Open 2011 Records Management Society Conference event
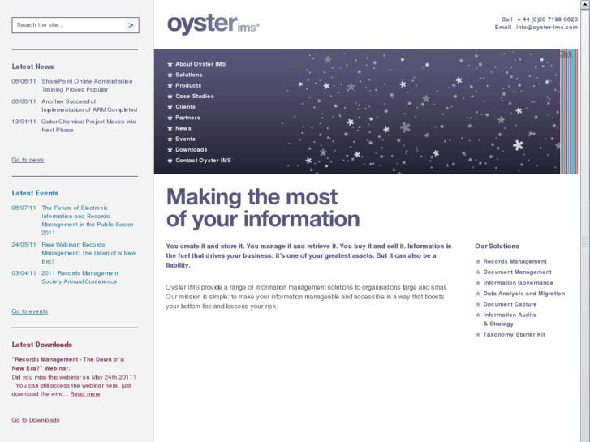Screen dimensions: 590x442 80,277
